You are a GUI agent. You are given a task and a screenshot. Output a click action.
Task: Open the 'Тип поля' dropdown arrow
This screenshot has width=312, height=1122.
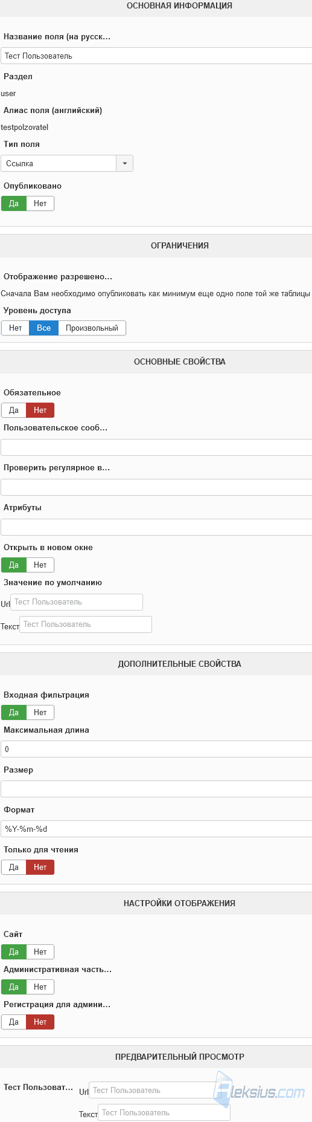coord(124,163)
